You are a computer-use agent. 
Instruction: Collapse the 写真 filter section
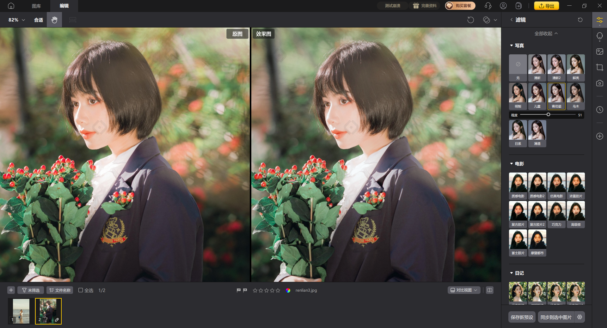click(x=512, y=46)
